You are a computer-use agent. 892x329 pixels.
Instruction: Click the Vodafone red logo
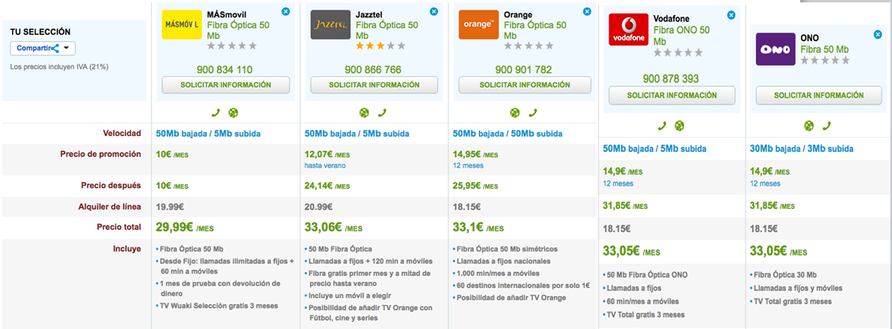(628, 29)
